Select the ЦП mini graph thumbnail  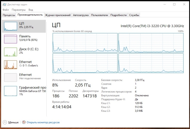click(x=11, y=26)
